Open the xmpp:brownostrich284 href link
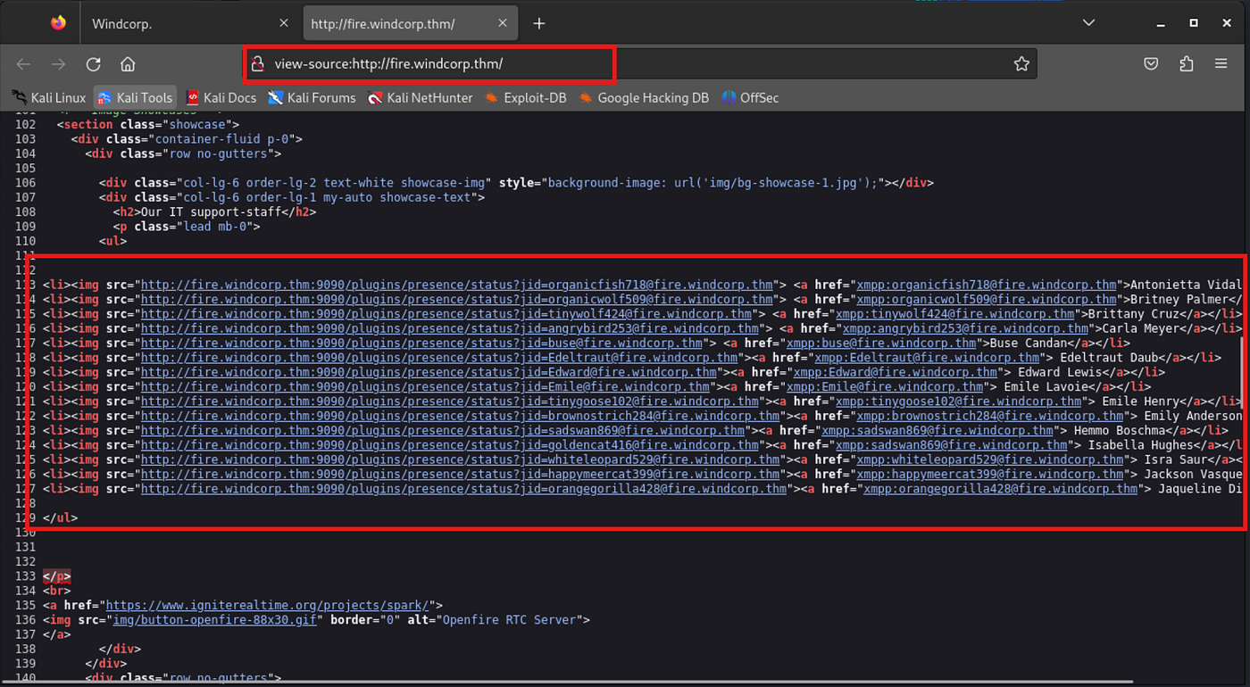The width and height of the screenshot is (1250, 687). (x=991, y=416)
